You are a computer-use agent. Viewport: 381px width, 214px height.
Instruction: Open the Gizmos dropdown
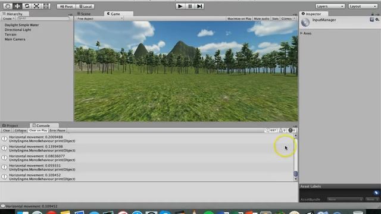point(288,18)
